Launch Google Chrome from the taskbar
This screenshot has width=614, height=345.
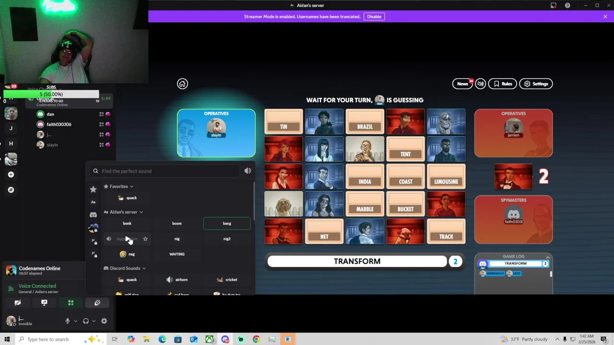256,339
